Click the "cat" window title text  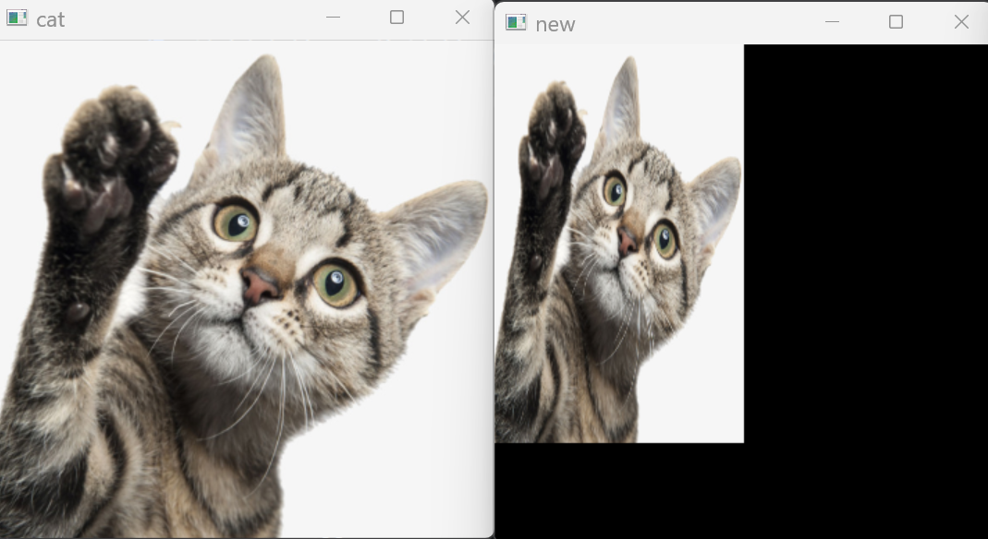click(x=51, y=19)
